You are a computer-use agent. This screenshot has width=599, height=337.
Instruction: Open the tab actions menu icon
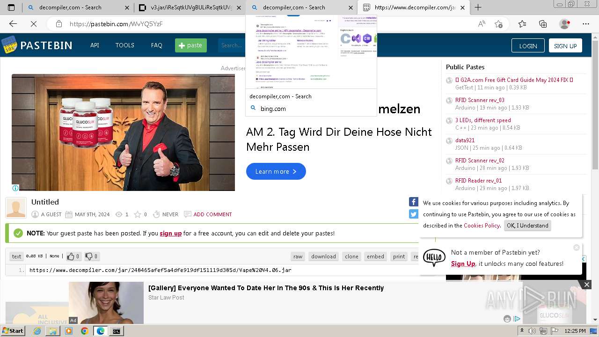tap(11, 7)
